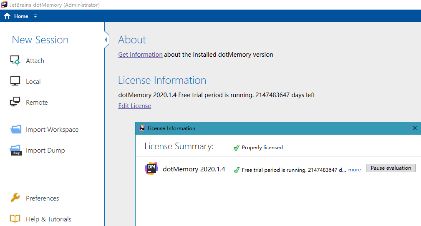Click the 'Properly licensed' text
421x226 pixels.
point(262,147)
